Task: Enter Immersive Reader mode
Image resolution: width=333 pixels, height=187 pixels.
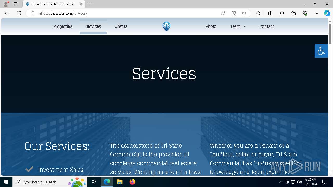Action: [x=234, y=13]
